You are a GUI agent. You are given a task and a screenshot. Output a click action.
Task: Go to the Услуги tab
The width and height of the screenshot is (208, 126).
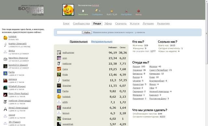pyautogui.click(x=135, y=24)
